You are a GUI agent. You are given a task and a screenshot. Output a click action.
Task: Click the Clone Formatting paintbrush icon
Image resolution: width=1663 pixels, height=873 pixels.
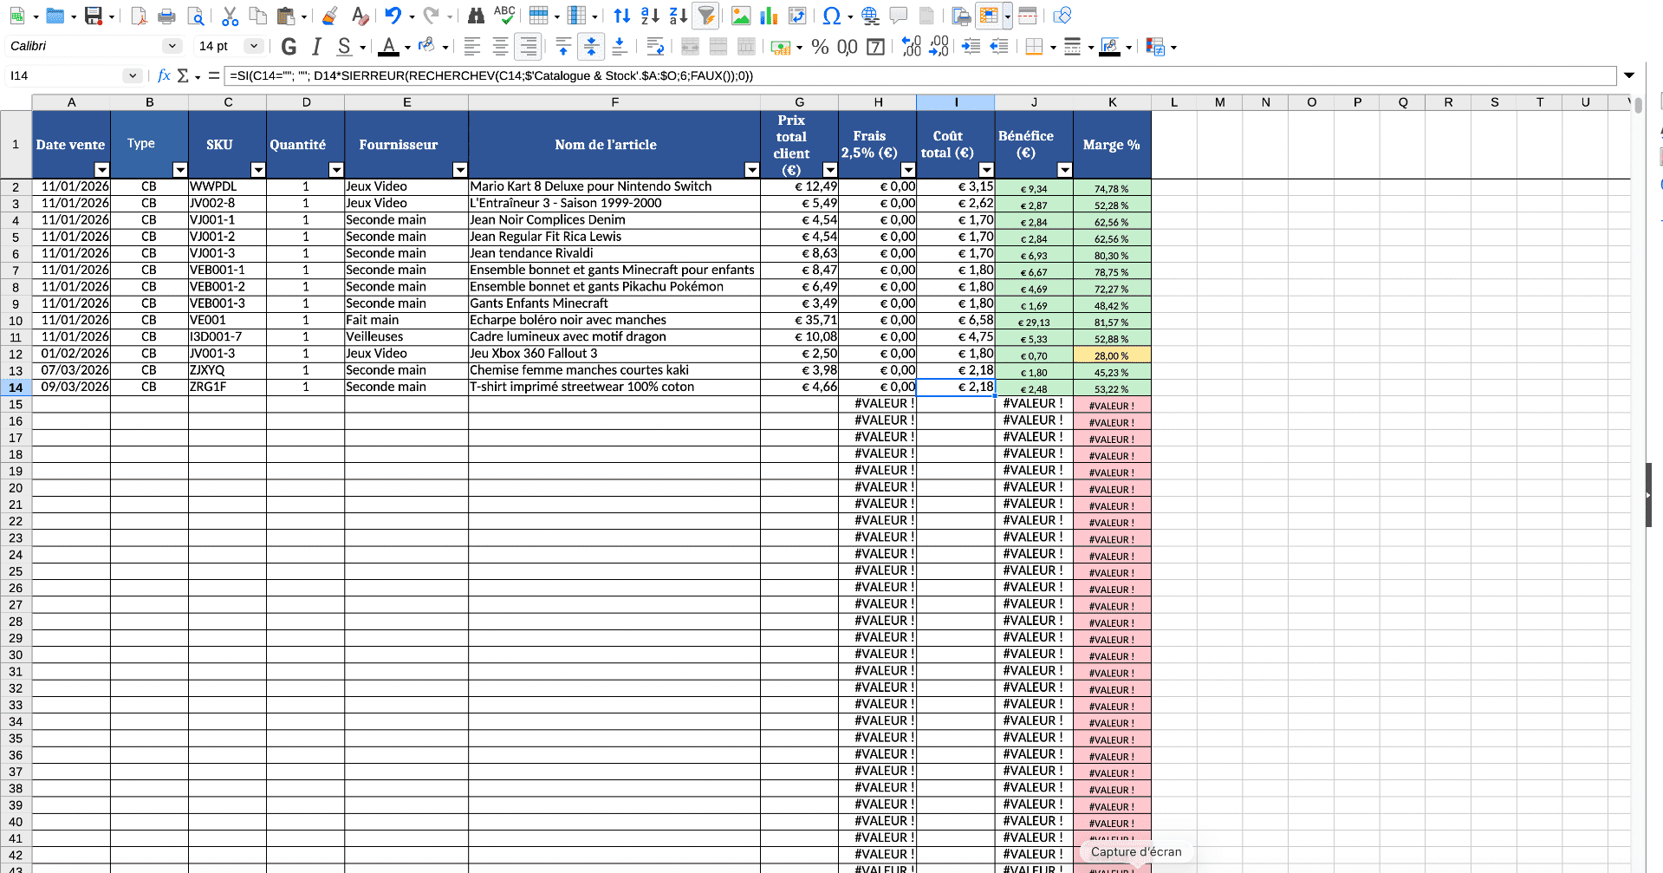pyautogui.click(x=329, y=16)
